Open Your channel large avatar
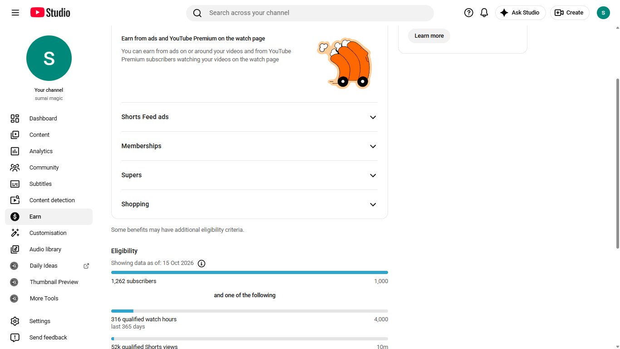Image resolution: width=620 pixels, height=349 pixels. coord(49,58)
